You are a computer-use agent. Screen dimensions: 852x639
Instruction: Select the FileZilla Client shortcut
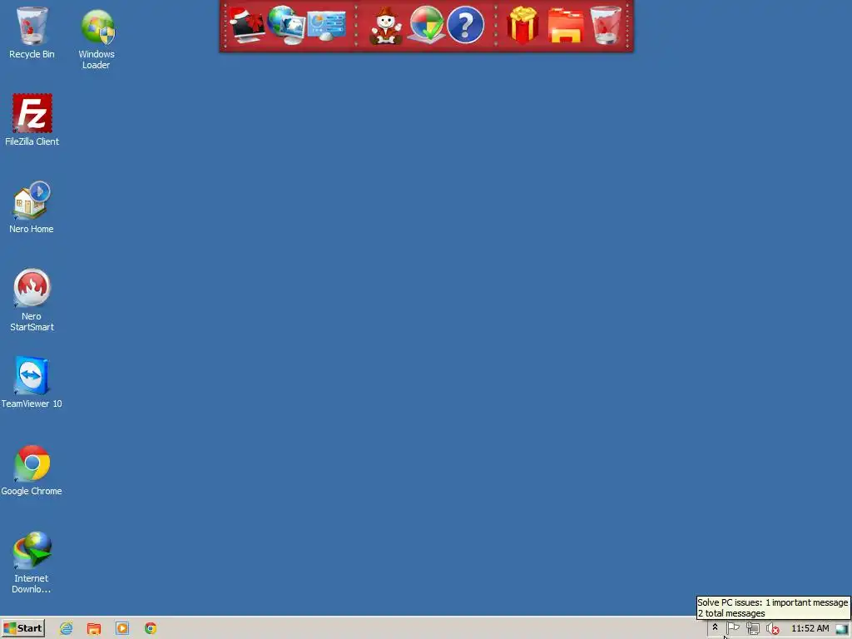point(32,120)
